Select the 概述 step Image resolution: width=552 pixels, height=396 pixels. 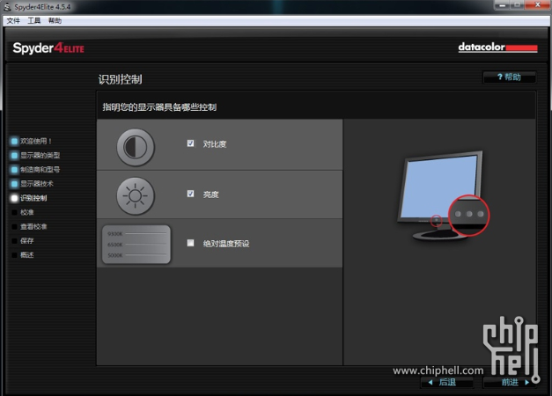click(23, 254)
